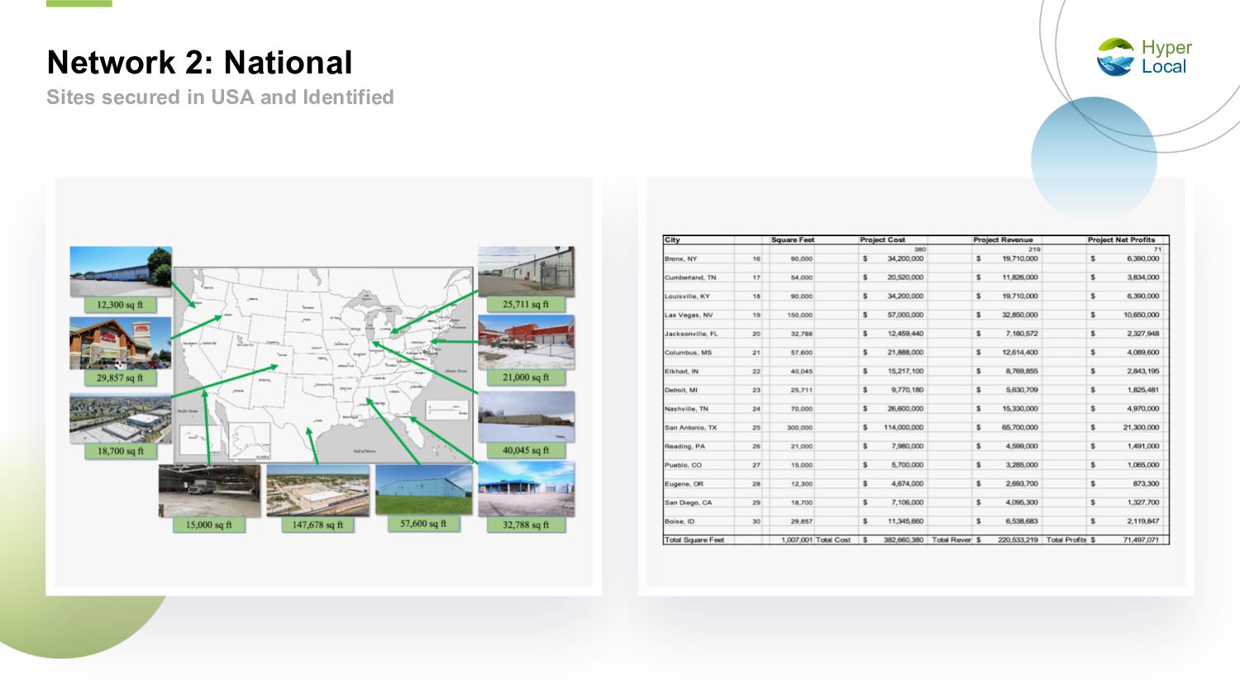Click the 'Total Square Feet' row label

(694, 540)
